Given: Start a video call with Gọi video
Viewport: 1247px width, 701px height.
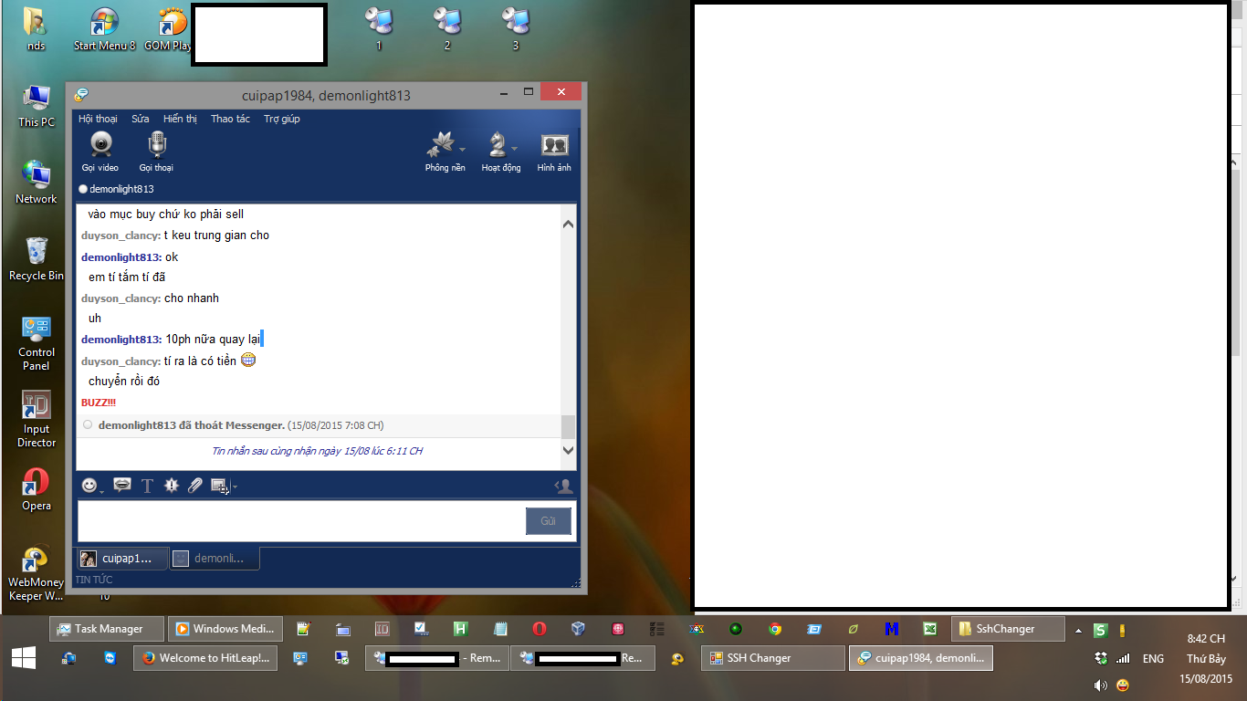Looking at the screenshot, I should click(x=100, y=151).
